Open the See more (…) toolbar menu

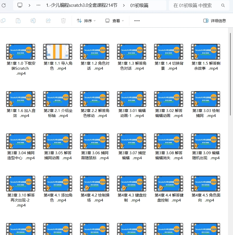coord(137,21)
